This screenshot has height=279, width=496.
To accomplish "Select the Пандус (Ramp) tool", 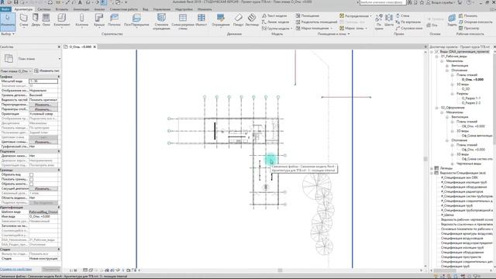I will [238, 19].
